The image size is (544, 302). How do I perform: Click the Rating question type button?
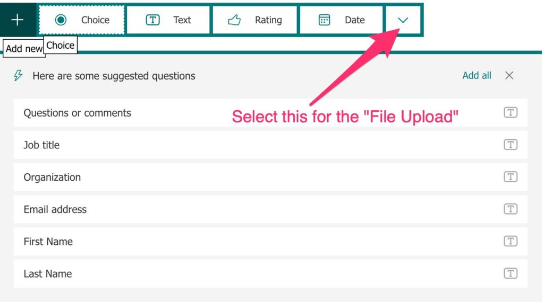point(254,20)
